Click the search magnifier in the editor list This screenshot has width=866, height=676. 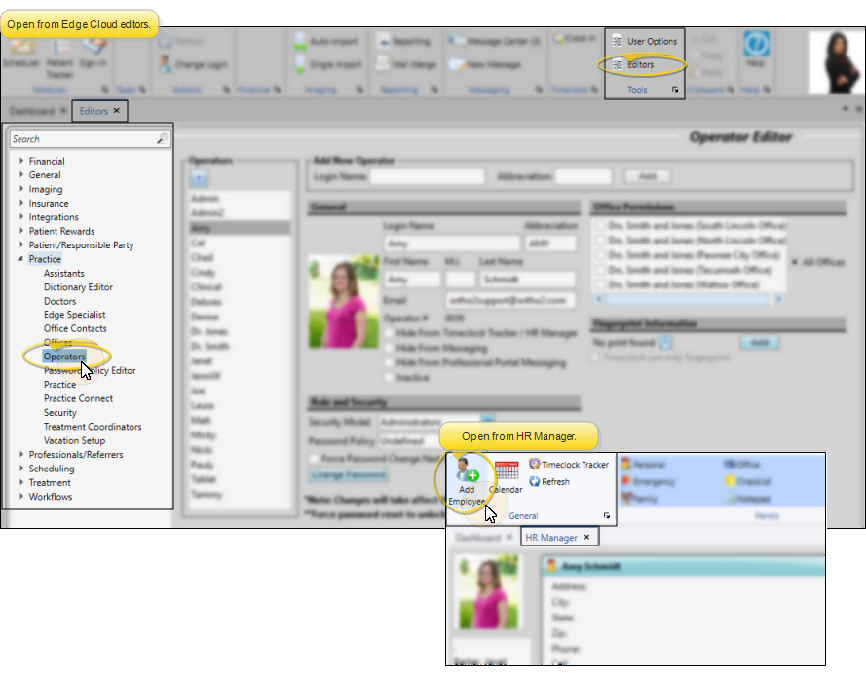click(162, 139)
